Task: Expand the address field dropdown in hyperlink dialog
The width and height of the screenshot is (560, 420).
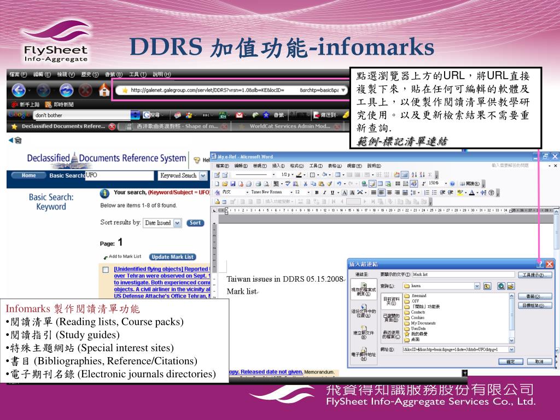Action: (x=511, y=349)
